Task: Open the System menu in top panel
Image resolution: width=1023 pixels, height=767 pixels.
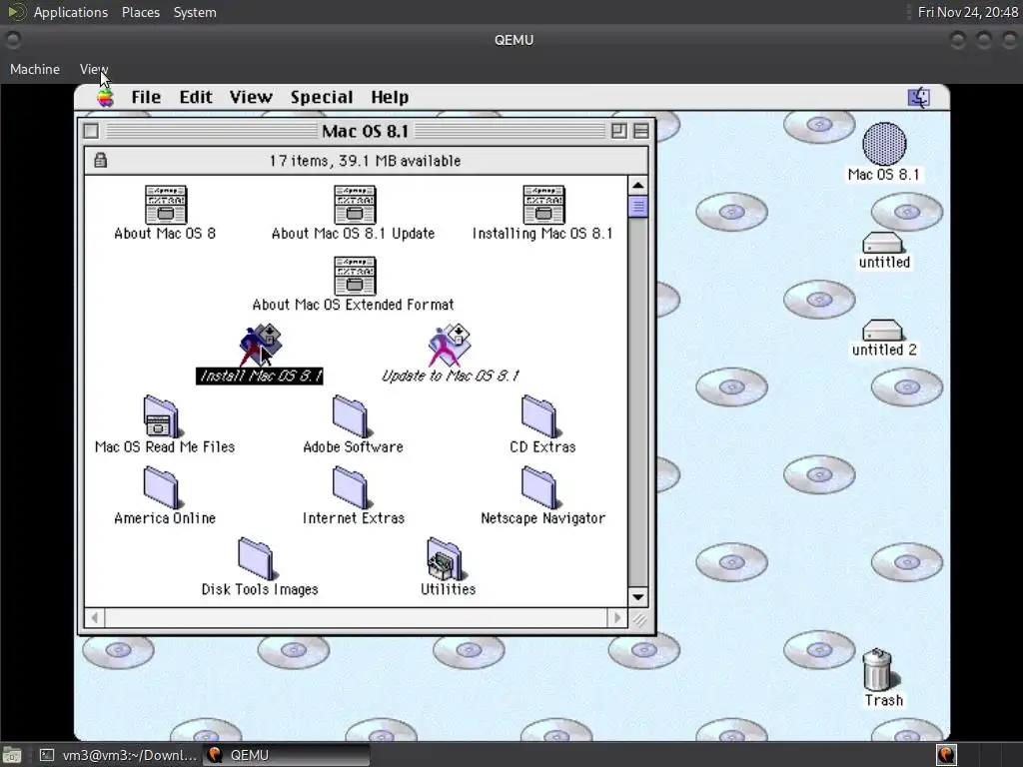Action: pyautogui.click(x=195, y=12)
